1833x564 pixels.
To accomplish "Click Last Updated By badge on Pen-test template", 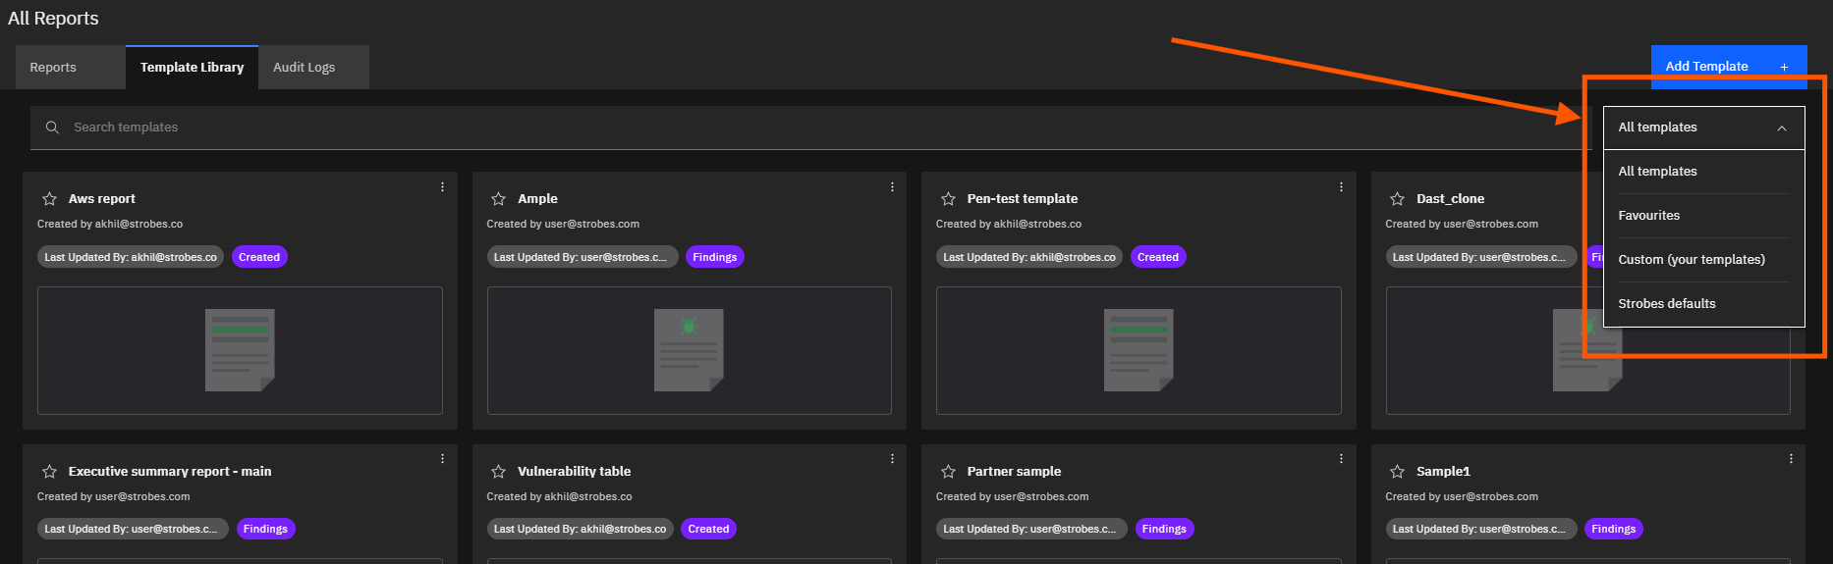I will [1029, 257].
